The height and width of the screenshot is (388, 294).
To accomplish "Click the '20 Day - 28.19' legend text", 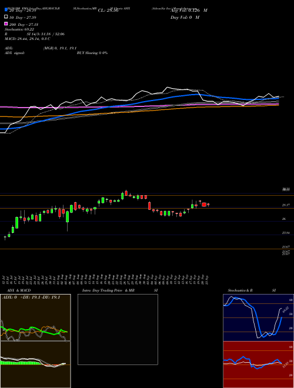I will [23, 11].
